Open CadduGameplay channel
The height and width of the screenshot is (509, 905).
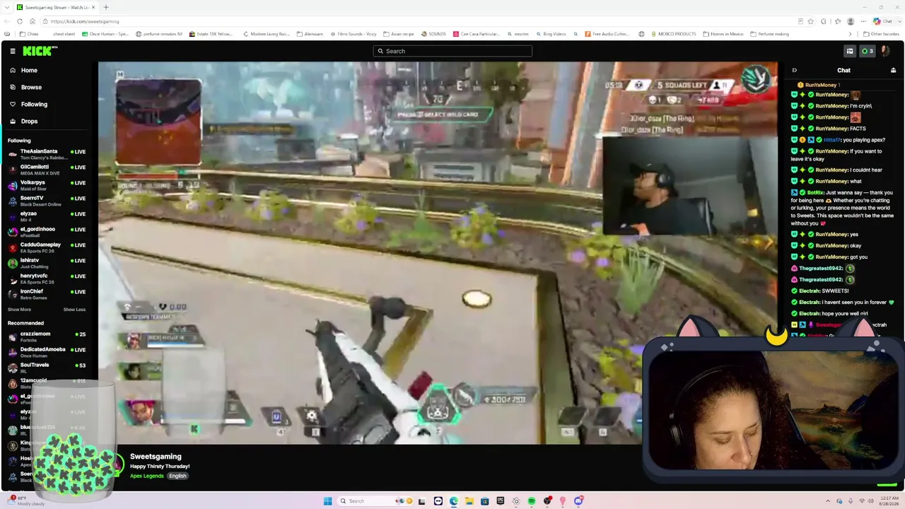pos(47,247)
